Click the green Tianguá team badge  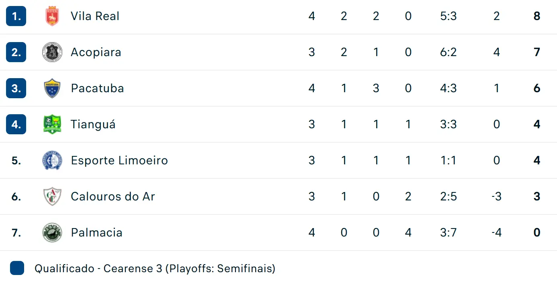(52, 124)
